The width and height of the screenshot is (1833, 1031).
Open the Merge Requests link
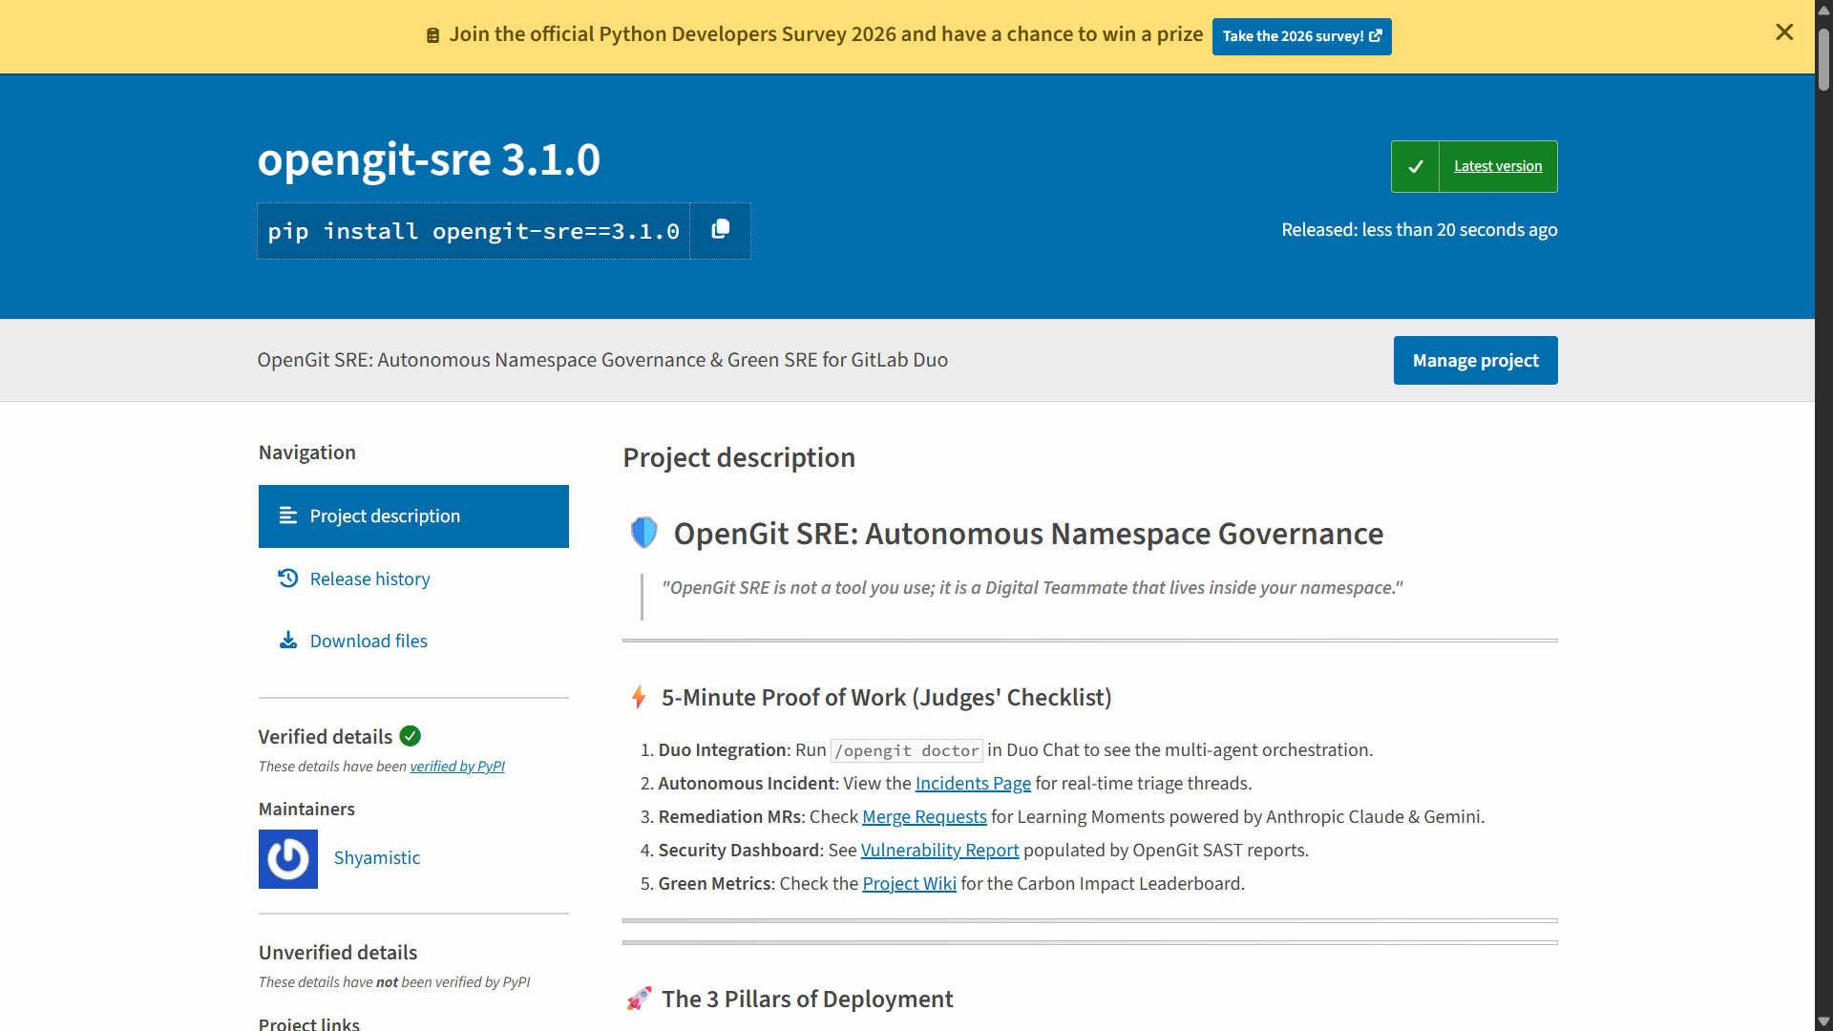(x=924, y=816)
